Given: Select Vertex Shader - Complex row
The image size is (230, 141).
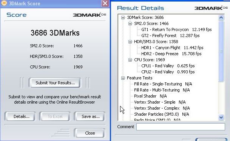Looking at the screenshot, I should coord(162,108).
